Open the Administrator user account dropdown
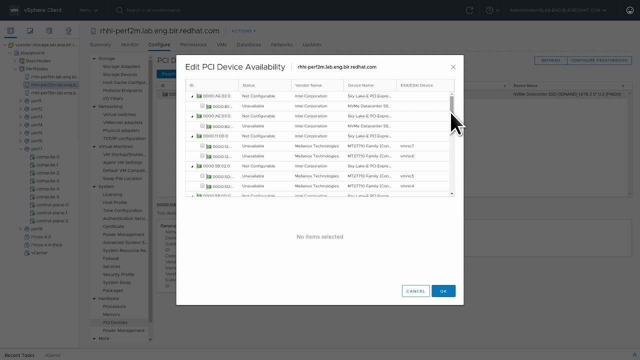 point(558,10)
